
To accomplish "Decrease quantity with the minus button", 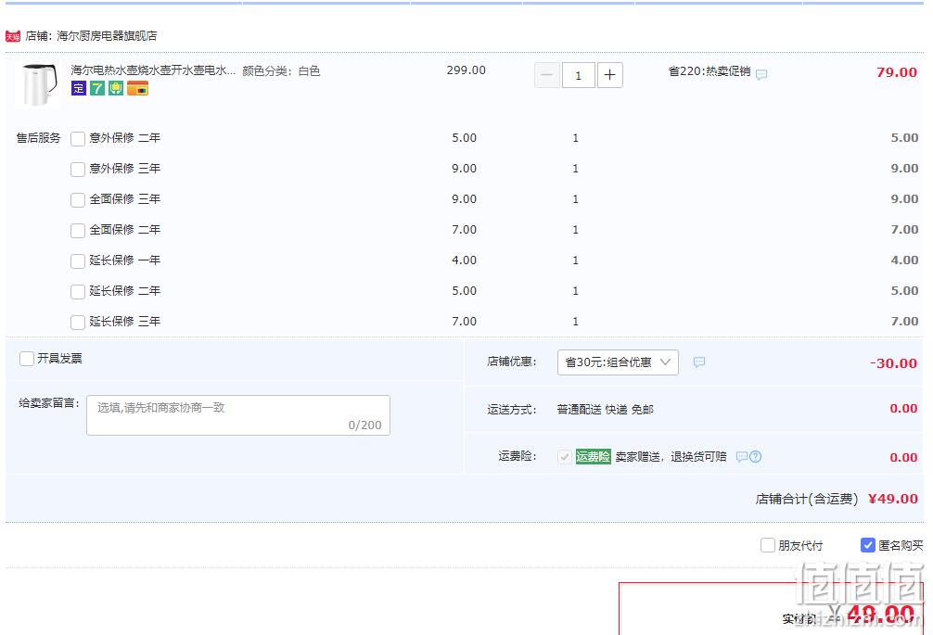I will 547,75.
